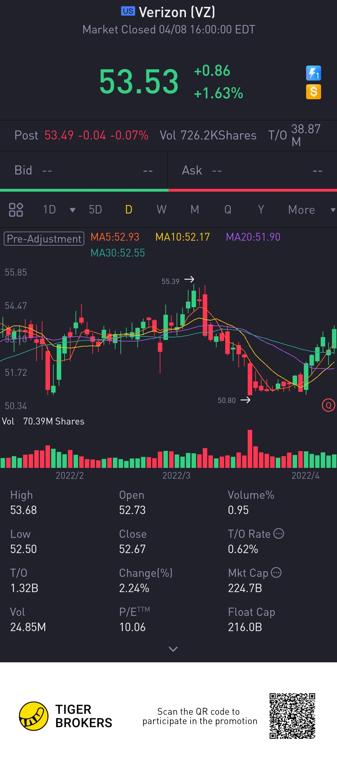Image resolution: width=337 pixels, height=770 pixels.
Task: Tap the promotion QR code
Action: coord(292,716)
